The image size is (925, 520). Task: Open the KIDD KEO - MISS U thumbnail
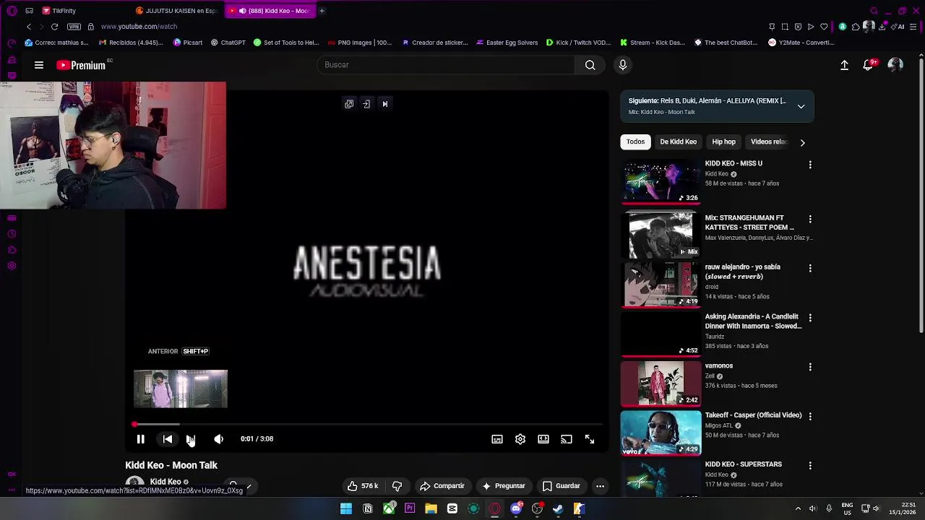tap(661, 182)
